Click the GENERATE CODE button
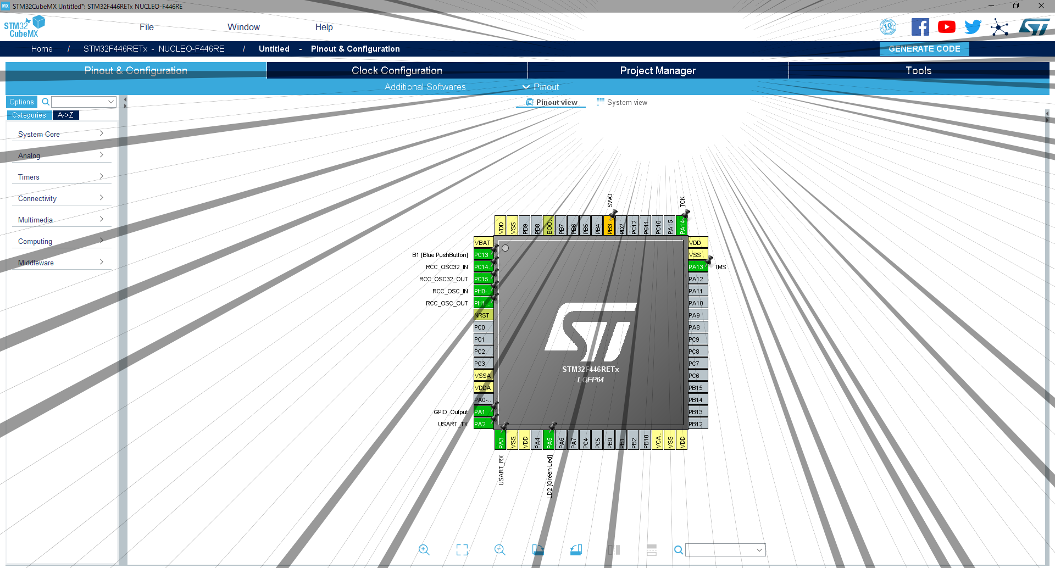1055x568 pixels. tap(924, 48)
